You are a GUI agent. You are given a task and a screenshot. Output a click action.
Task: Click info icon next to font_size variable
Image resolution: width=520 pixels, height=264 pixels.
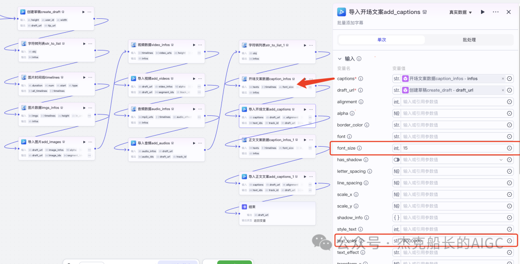point(360,149)
